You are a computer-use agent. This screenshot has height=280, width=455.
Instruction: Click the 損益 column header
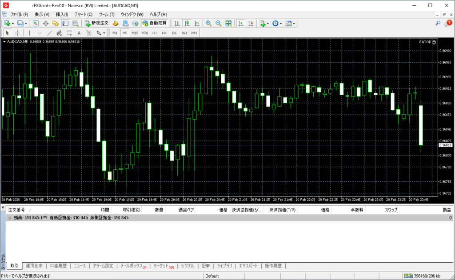[x=447, y=210]
